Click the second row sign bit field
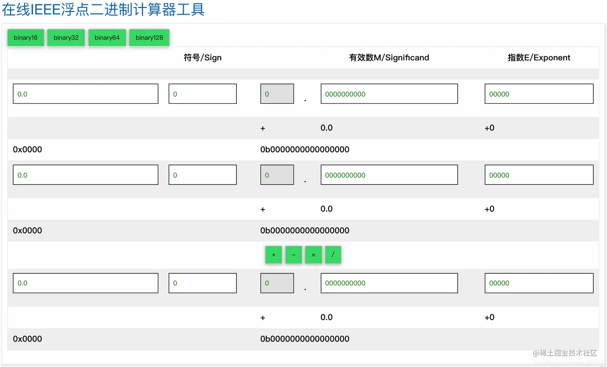The width and height of the screenshot is (607, 367). (x=202, y=174)
